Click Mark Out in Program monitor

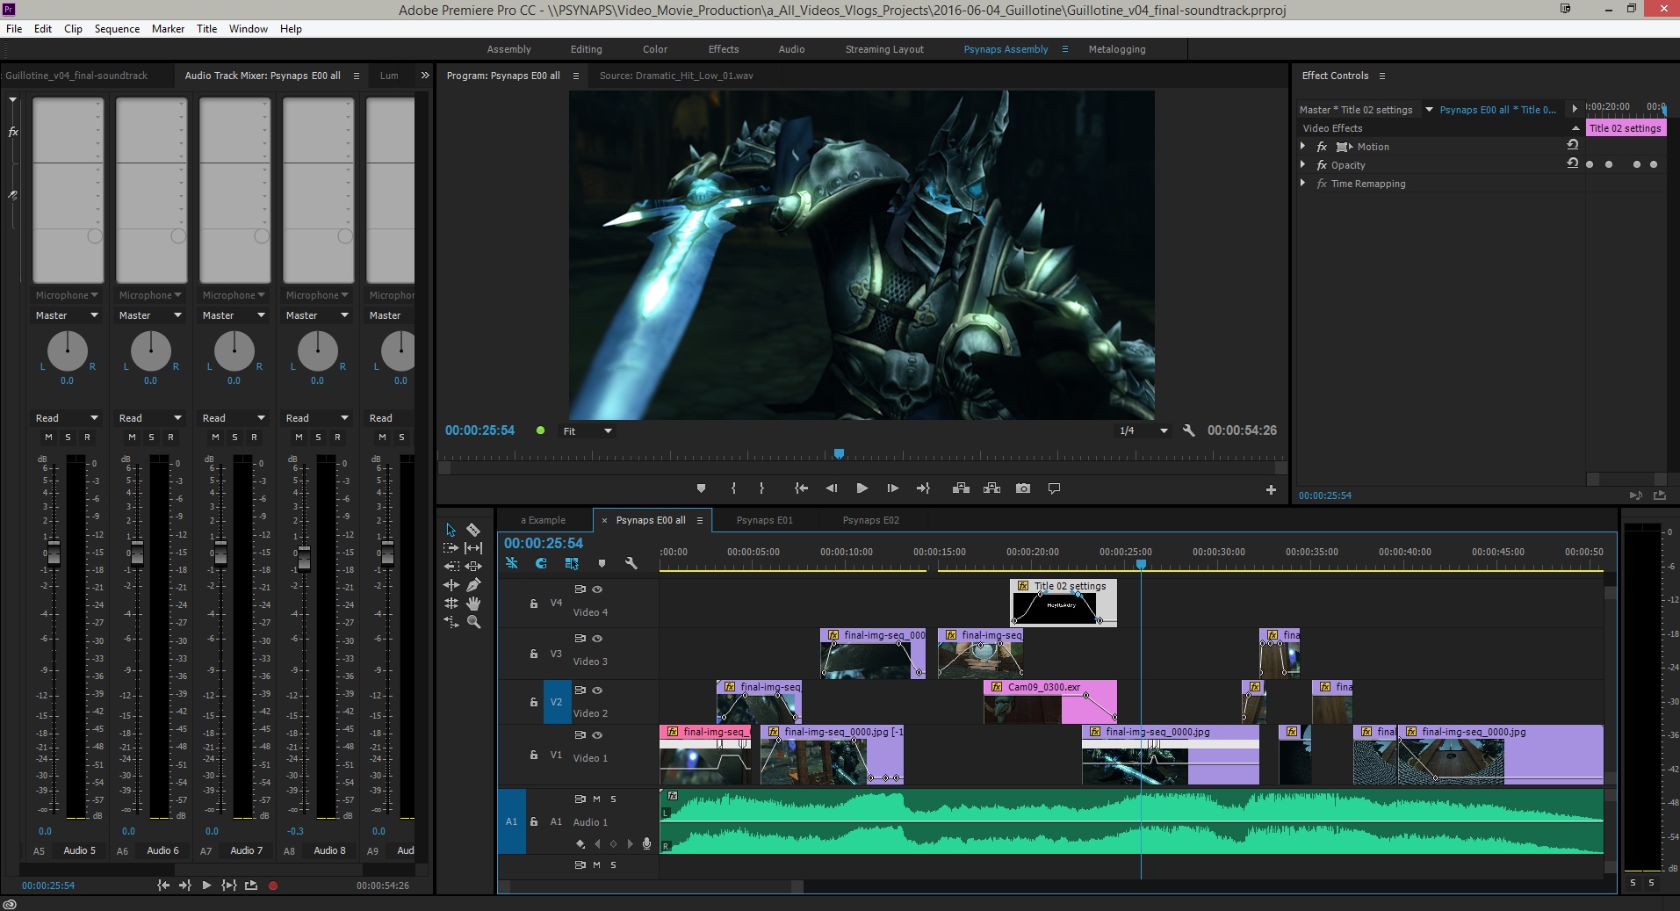(x=761, y=488)
